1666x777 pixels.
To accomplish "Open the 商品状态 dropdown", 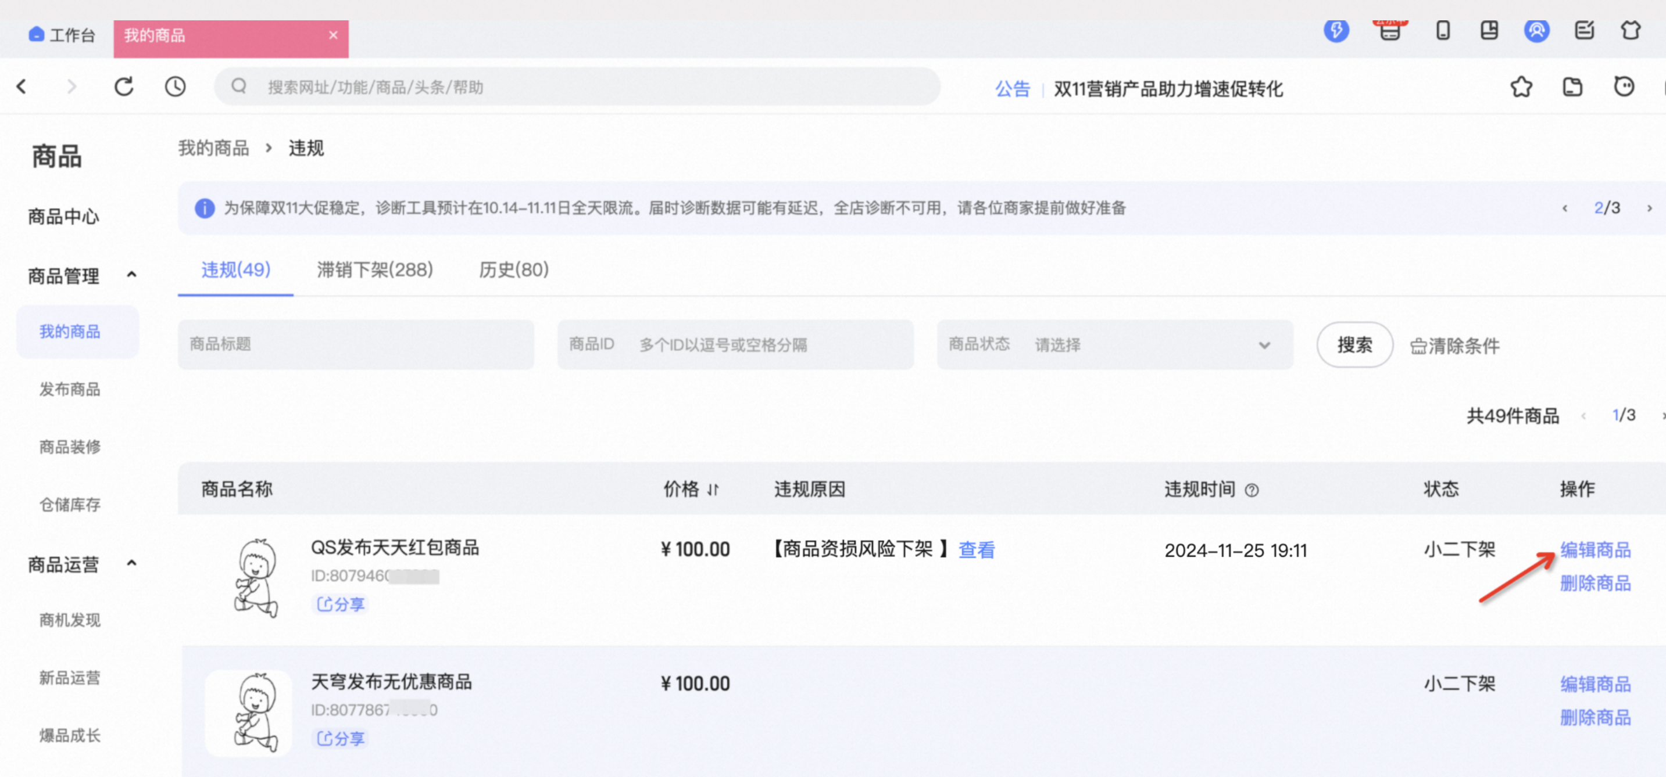I will point(1114,345).
